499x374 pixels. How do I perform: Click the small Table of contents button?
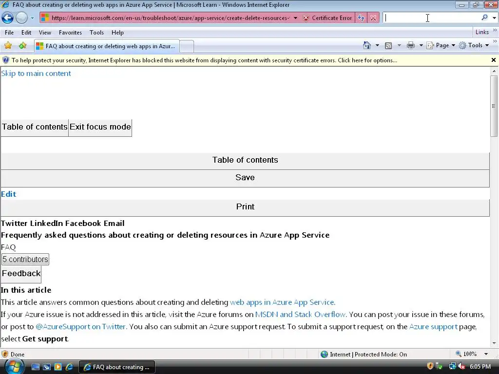35,127
